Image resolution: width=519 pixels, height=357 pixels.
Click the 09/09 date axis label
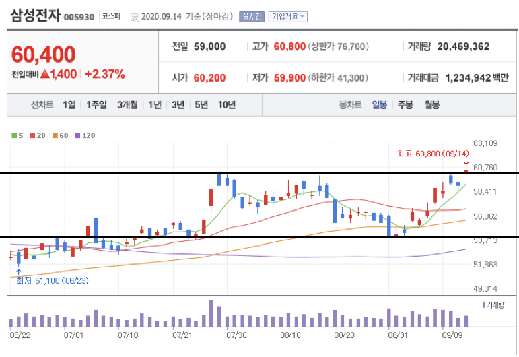452,335
